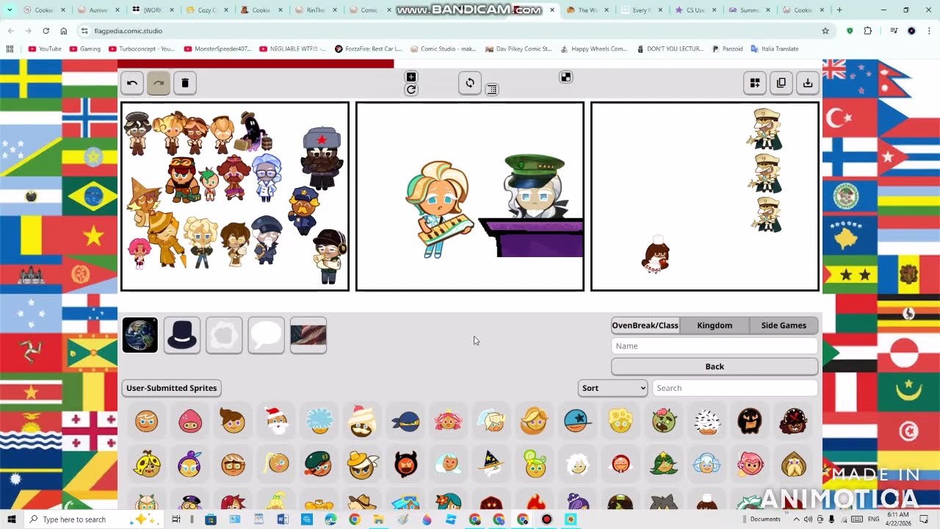
Task: Open the add-layout grid button
Action: coord(755,83)
